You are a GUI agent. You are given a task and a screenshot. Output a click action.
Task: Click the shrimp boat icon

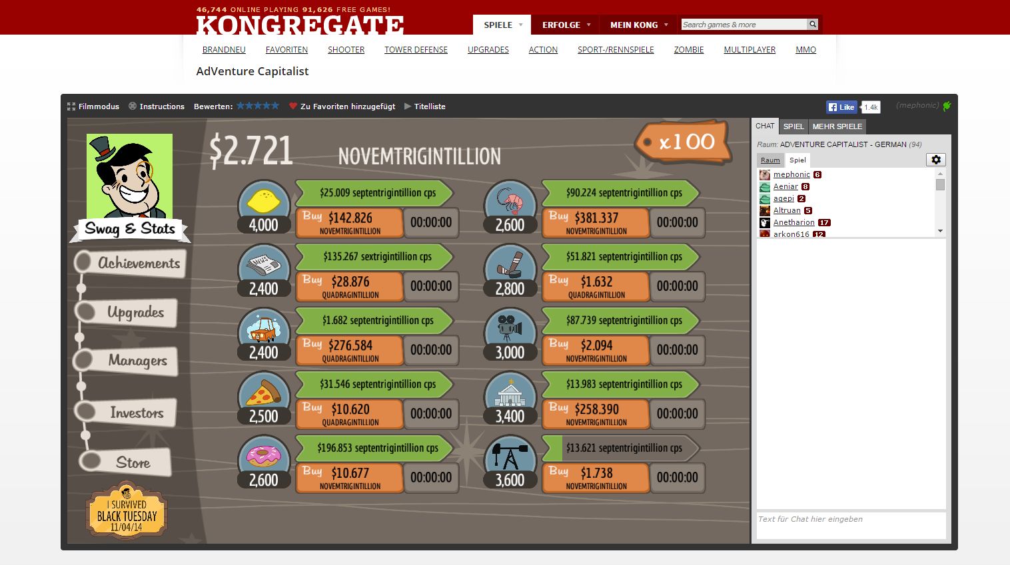point(510,200)
